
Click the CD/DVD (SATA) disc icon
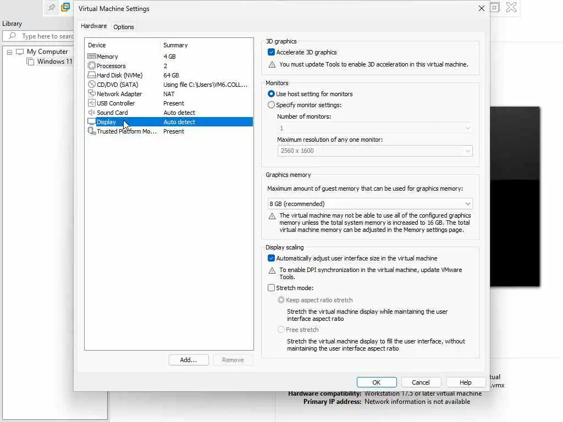coord(92,84)
